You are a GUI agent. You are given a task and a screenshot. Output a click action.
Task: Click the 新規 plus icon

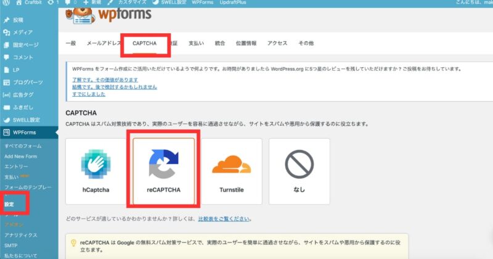(x=86, y=2)
